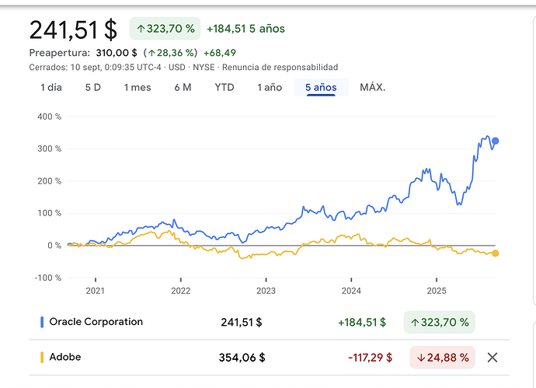Select the YTD range tab
Image resolution: width=536 pixels, height=388 pixels.
coord(224,87)
